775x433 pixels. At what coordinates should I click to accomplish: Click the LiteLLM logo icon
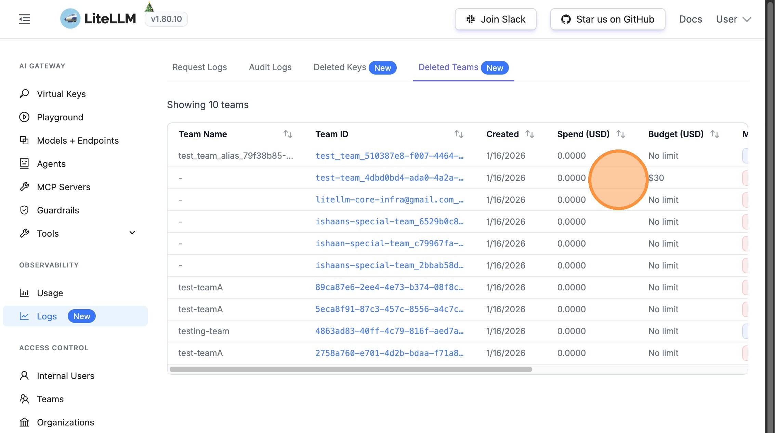[x=70, y=19]
